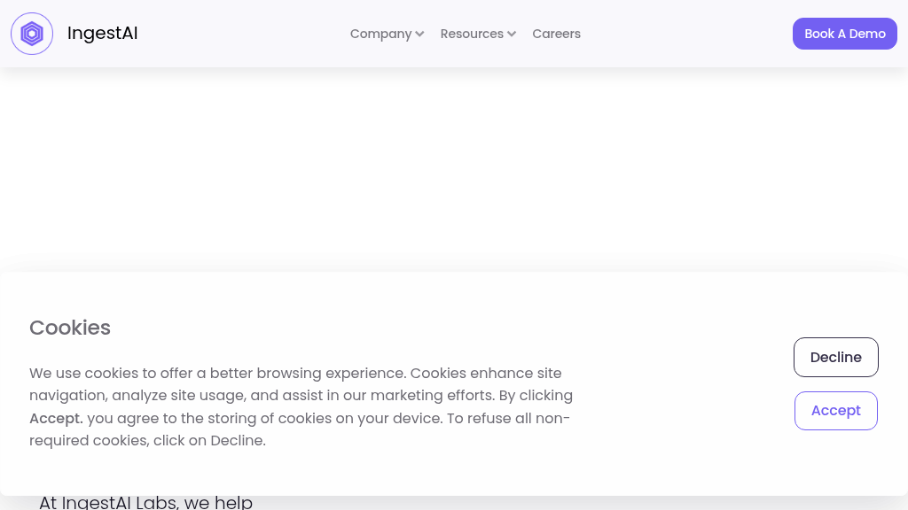Screen dimensions: 908x510
Task: Expand the chevron beside Company
Action: 419,35
